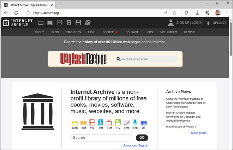Open browser Extensions puzzle icon
The width and height of the screenshot is (233, 150).
(x=186, y=13)
